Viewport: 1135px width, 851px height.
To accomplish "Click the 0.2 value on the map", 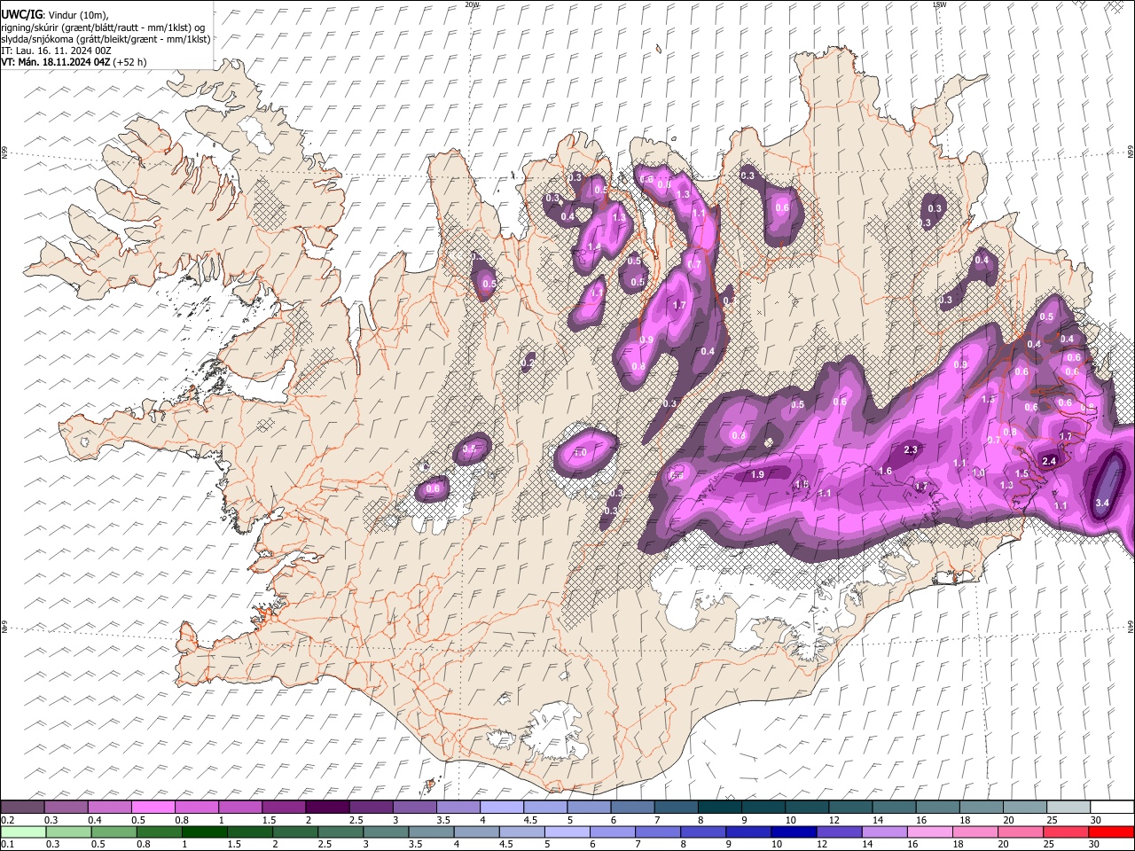I will [x=528, y=363].
